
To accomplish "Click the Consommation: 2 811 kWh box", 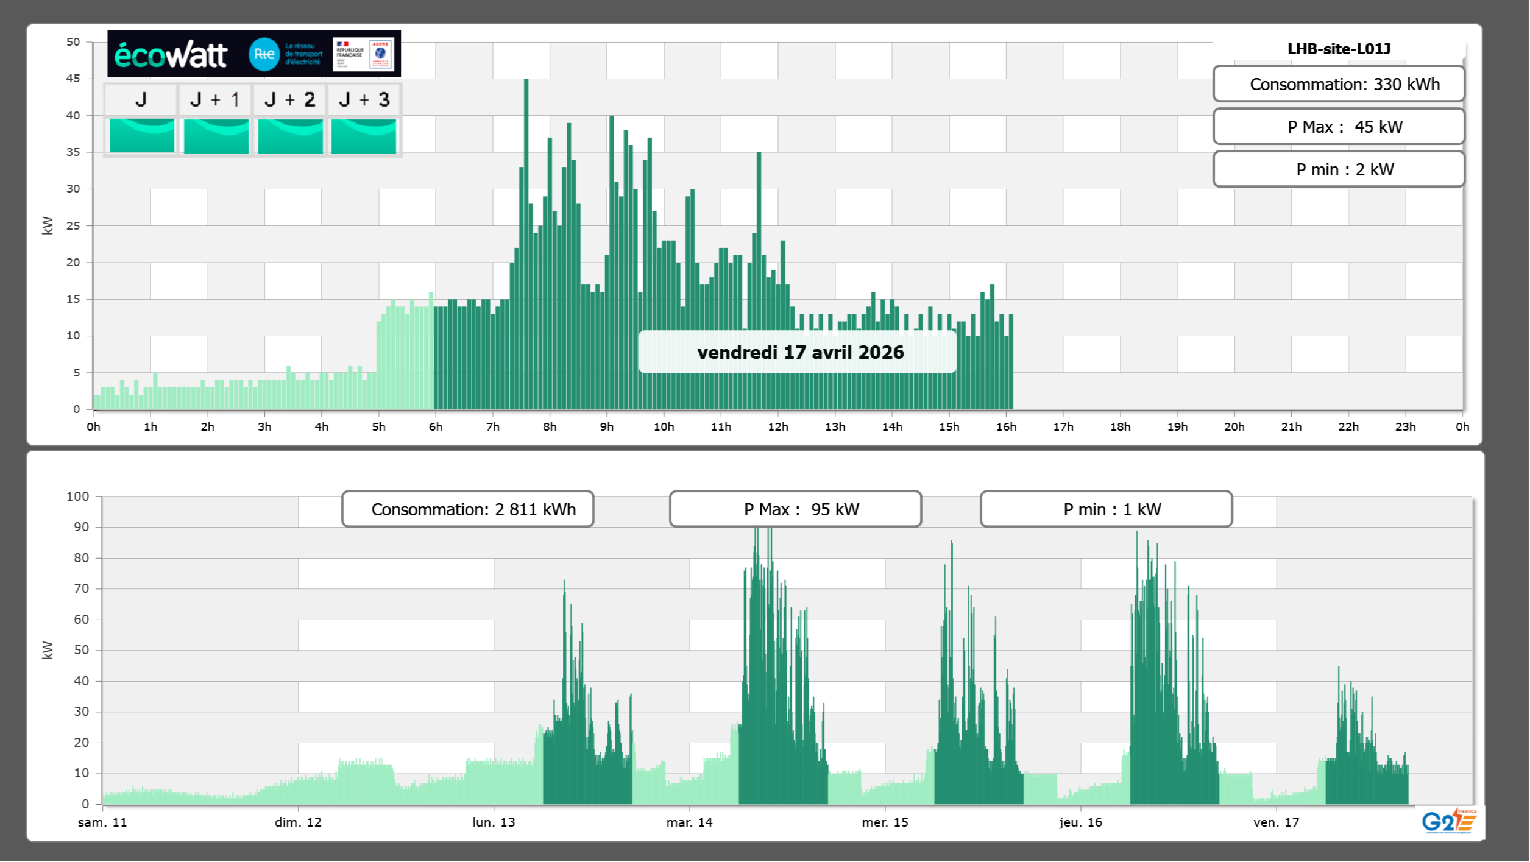I will [468, 509].
